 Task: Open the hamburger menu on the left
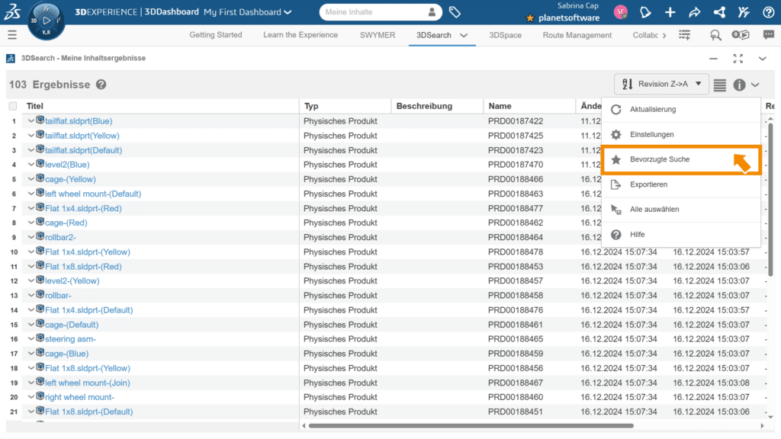[11, 35]
